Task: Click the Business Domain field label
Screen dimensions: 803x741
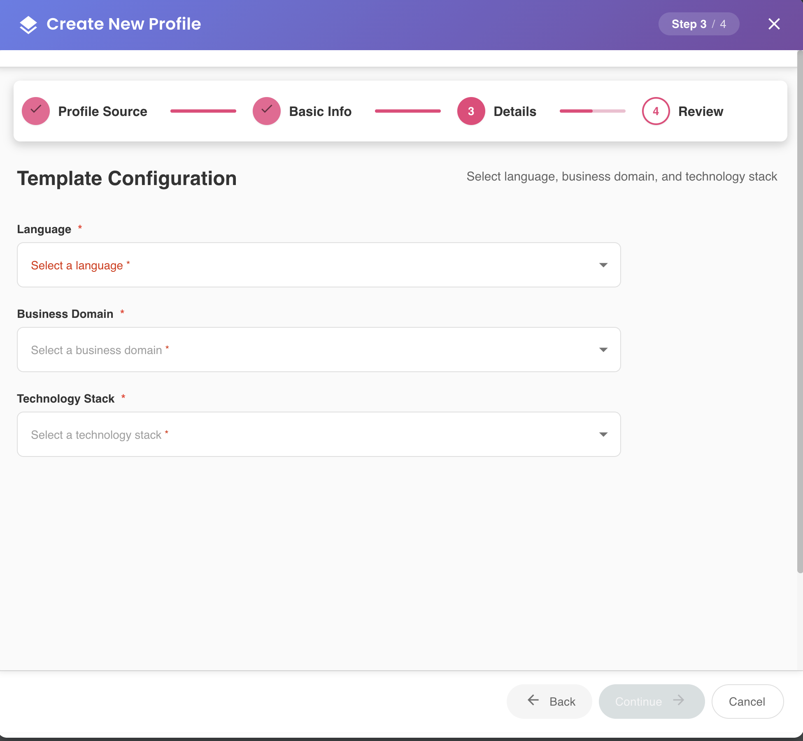Action: pyautogui.click(x=65, y=314)
